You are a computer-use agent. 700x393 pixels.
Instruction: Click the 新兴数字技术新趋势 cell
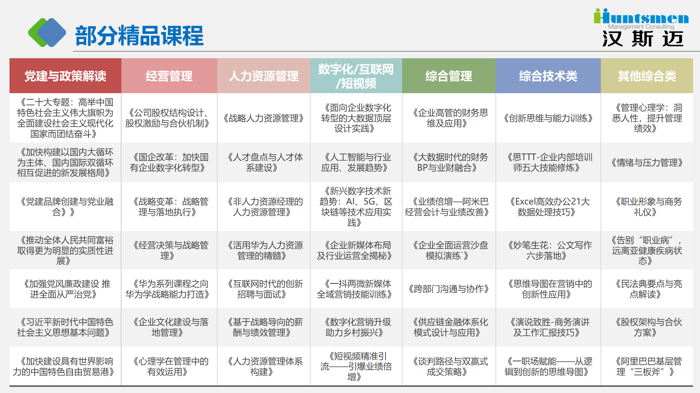(x=356, y=207)
